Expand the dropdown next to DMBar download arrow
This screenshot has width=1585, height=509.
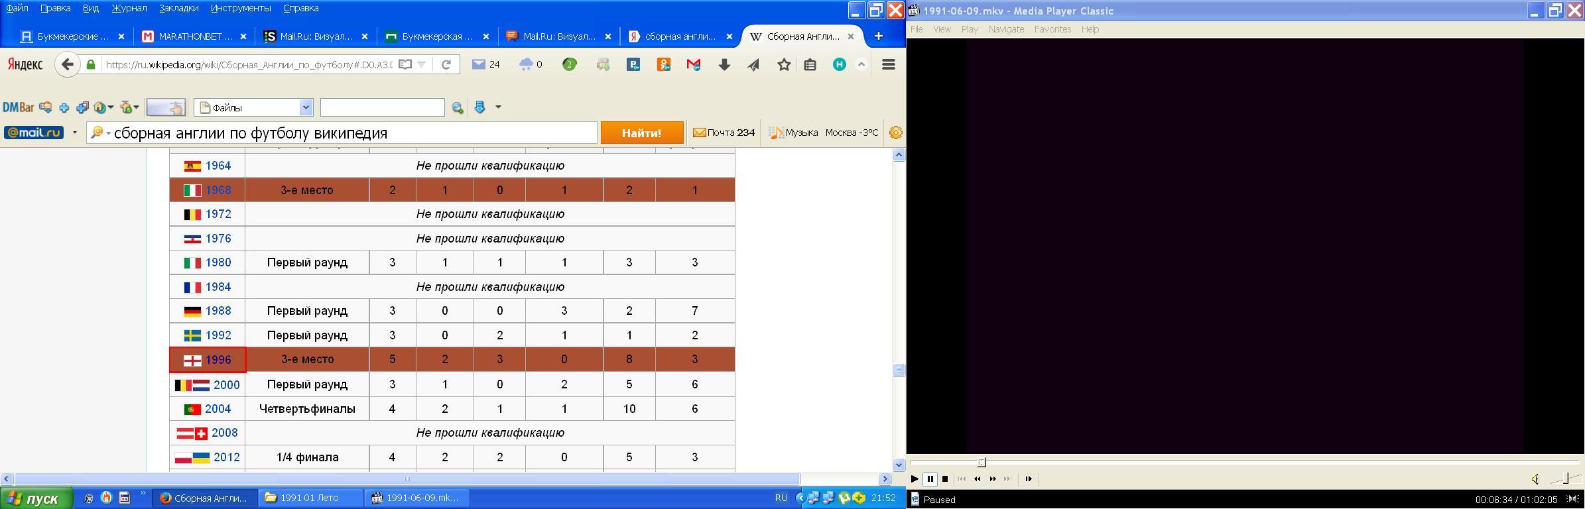coord(498,107)
